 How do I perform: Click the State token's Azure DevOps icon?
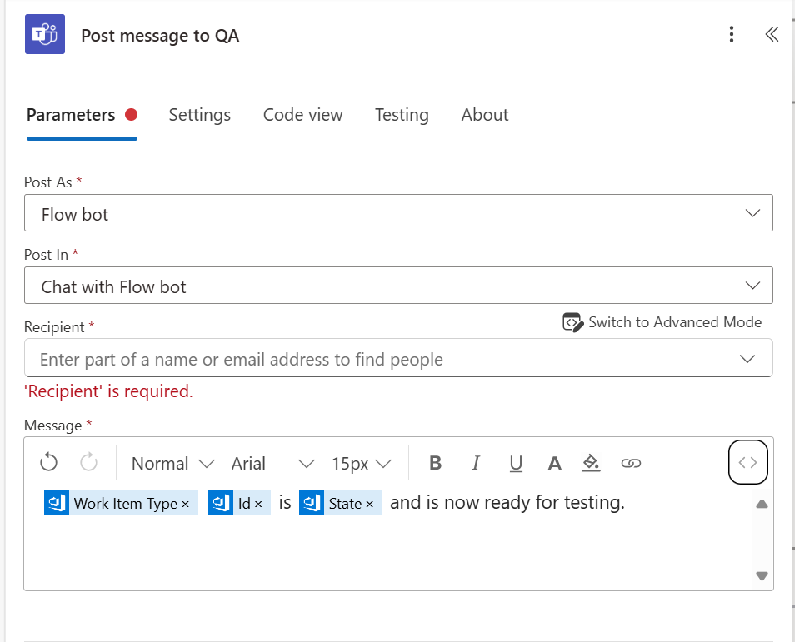(312, 503)
